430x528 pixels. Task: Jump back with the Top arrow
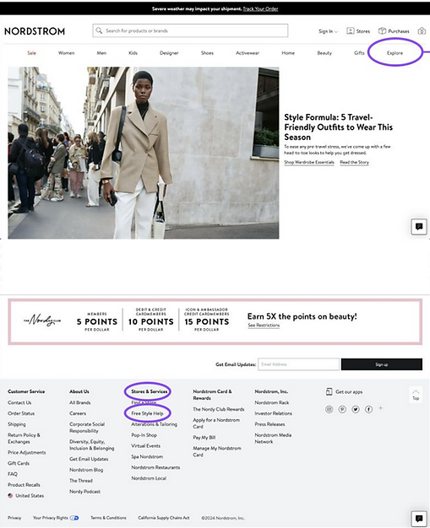416,394
